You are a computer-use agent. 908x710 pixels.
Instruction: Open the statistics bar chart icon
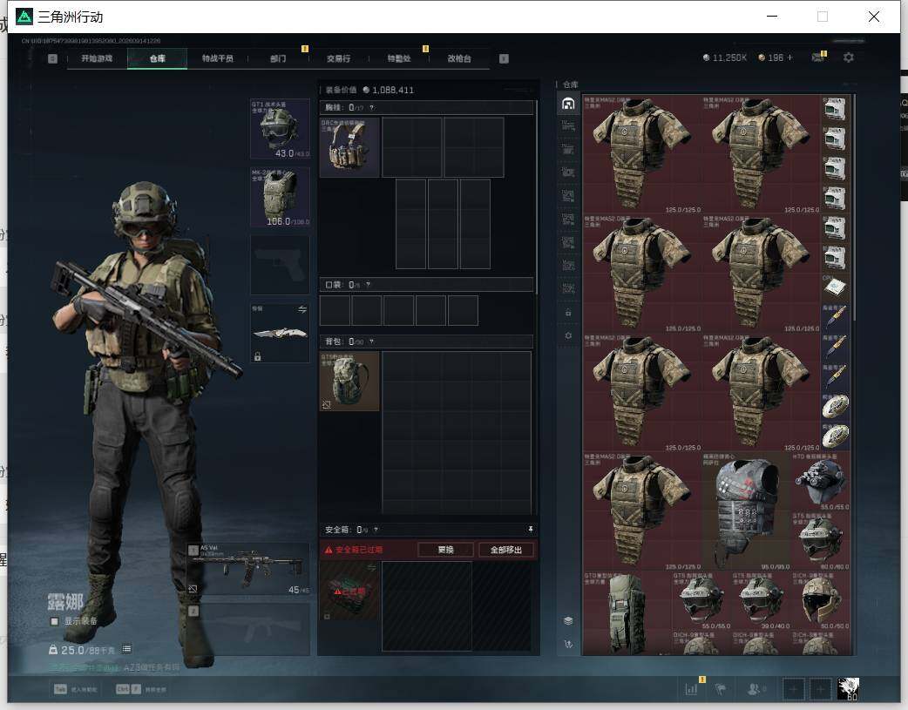point(691,688)
